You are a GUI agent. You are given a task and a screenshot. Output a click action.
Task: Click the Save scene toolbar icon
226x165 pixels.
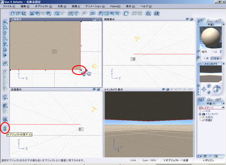[24, 14]
